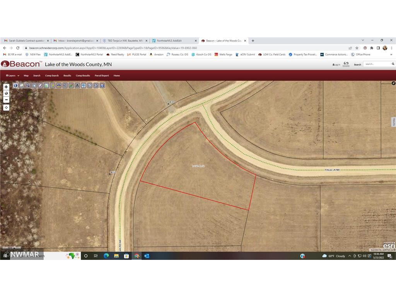Expand the Layers dropdown menu
Image resolution: width=396 pixels, height=297 pixels.
click(x=13, y=76)
